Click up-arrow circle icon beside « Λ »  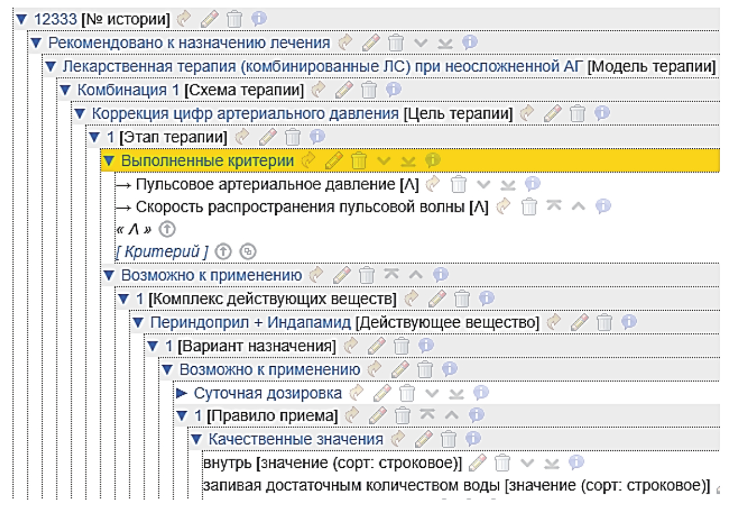pos(166,229)
